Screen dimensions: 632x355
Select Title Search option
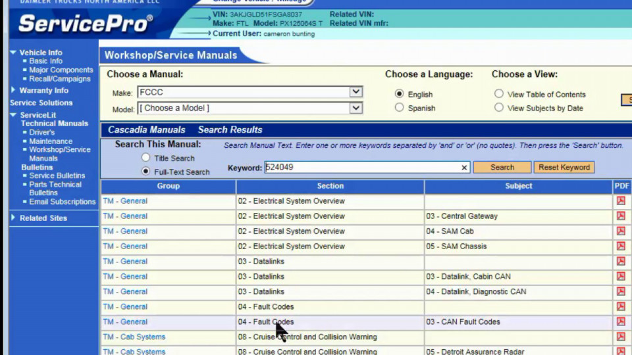[145, 158]
